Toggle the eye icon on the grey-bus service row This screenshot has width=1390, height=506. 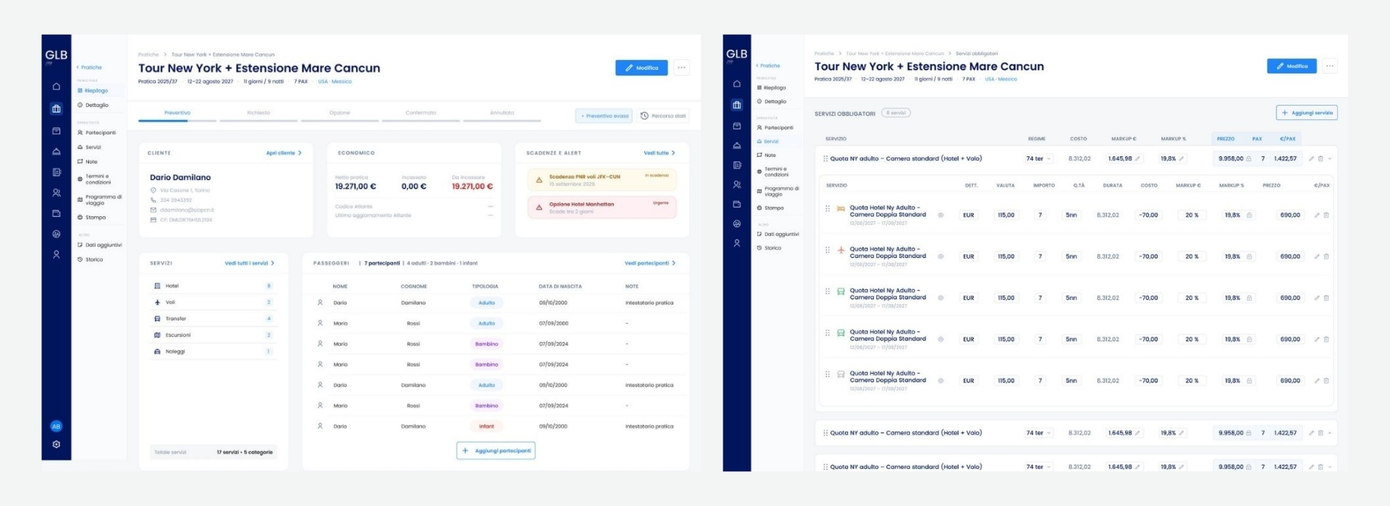click(940, 381)
